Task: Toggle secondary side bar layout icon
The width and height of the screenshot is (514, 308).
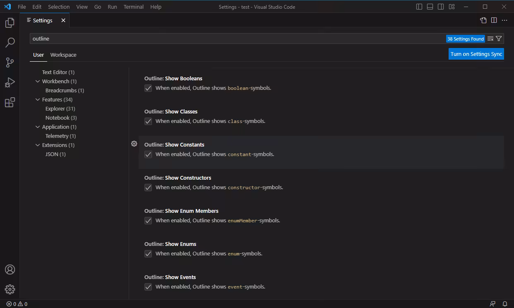Action: click(x=441, y=7)
